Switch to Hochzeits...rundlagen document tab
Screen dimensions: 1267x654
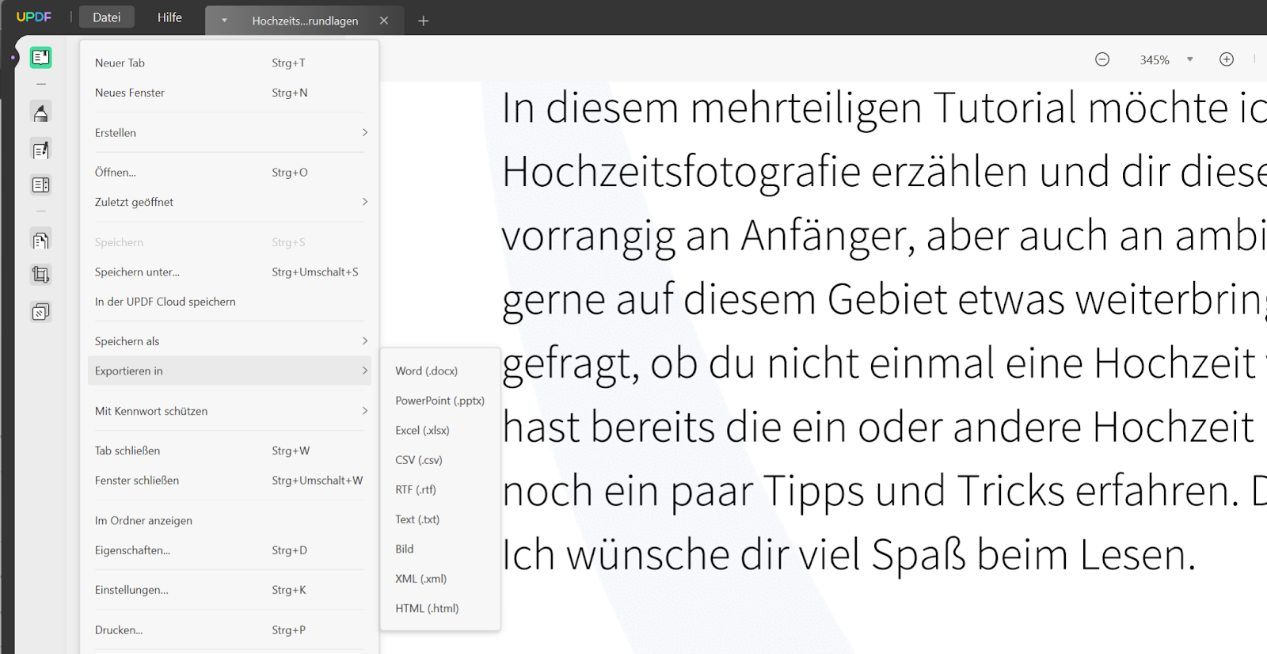305,21
